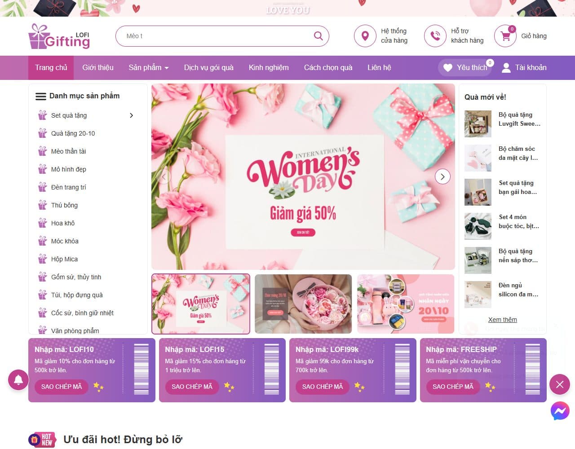Go to Trang chủ tab
Viewport: 575px width, 449px height.
[x=51, y=67]
